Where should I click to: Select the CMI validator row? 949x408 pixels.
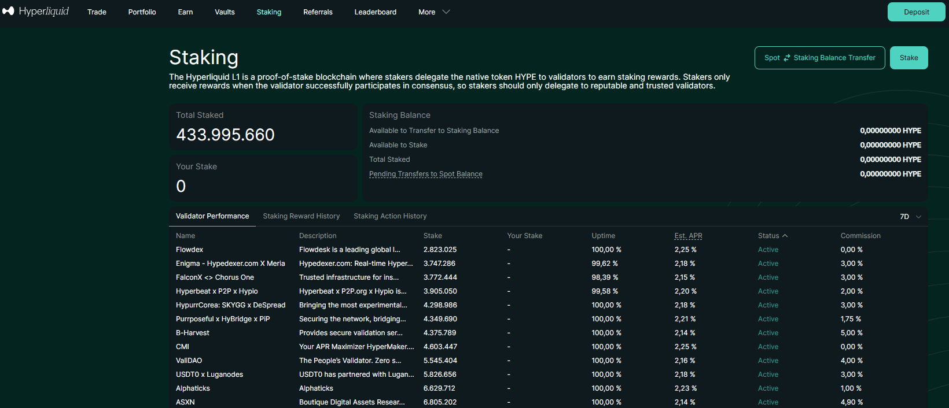pyautogui.click(x=548, y=347)
